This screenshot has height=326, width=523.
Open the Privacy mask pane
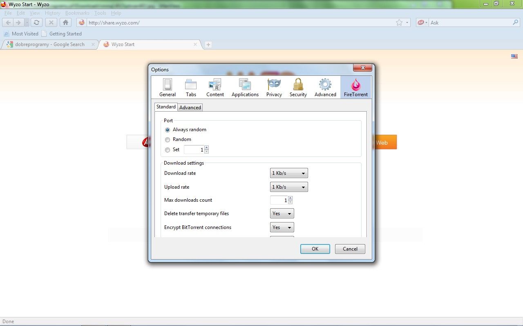click(274, 88)
